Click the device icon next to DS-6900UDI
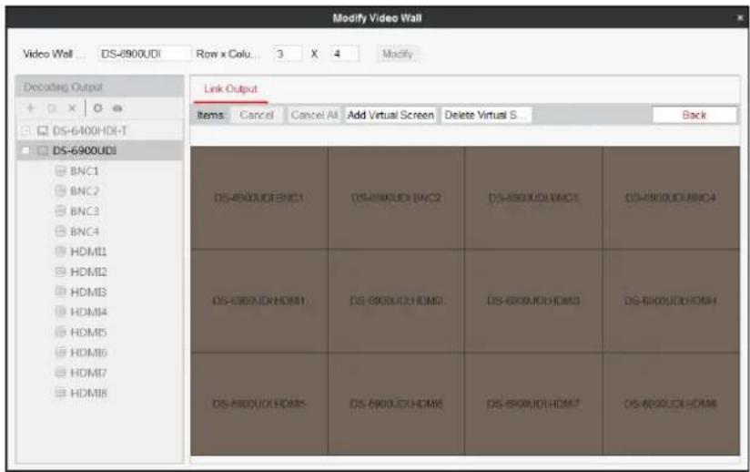 pos(43,150)
